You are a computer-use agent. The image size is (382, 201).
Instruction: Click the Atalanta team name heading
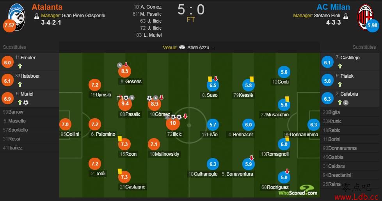point(47,7)
